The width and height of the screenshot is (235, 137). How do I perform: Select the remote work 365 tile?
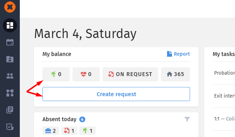tap(176, 74)
